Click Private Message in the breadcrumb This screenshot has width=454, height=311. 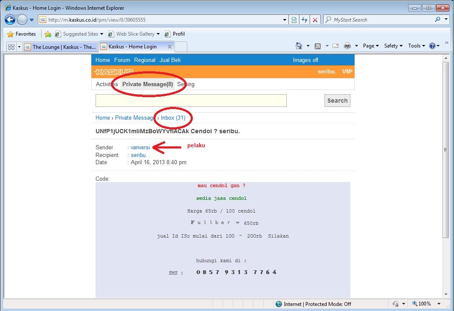click(x=135, y=118)
